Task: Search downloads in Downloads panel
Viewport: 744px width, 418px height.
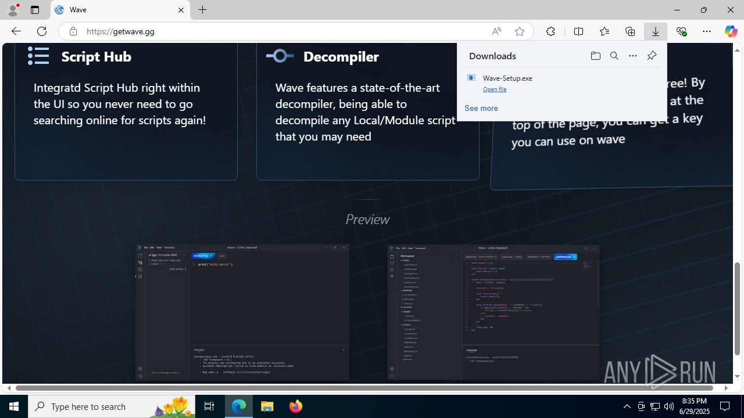Action: [614, 56]
